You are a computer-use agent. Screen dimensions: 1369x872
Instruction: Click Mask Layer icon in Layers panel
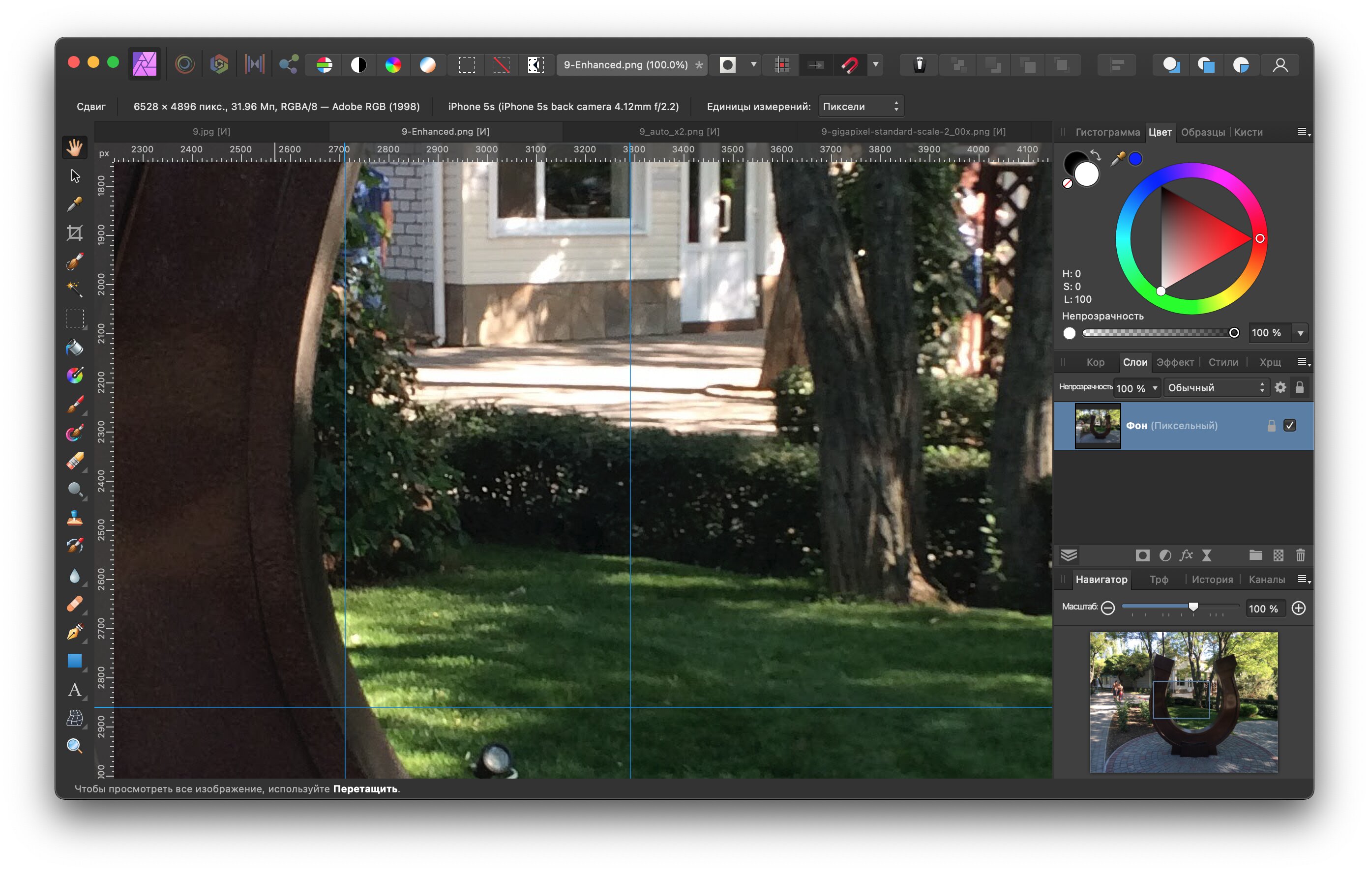1142,555
